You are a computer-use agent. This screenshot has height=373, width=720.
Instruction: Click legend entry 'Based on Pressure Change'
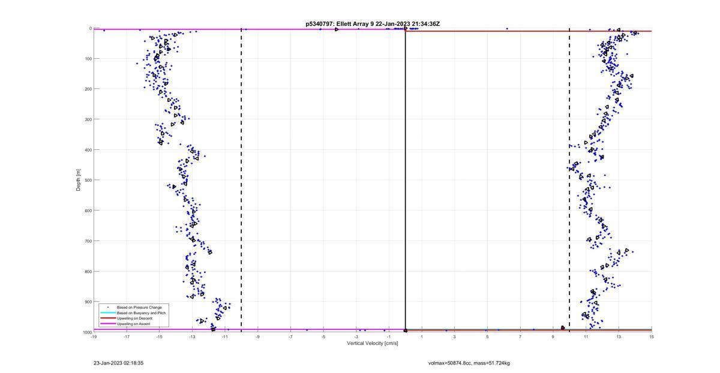coord(139,307)
